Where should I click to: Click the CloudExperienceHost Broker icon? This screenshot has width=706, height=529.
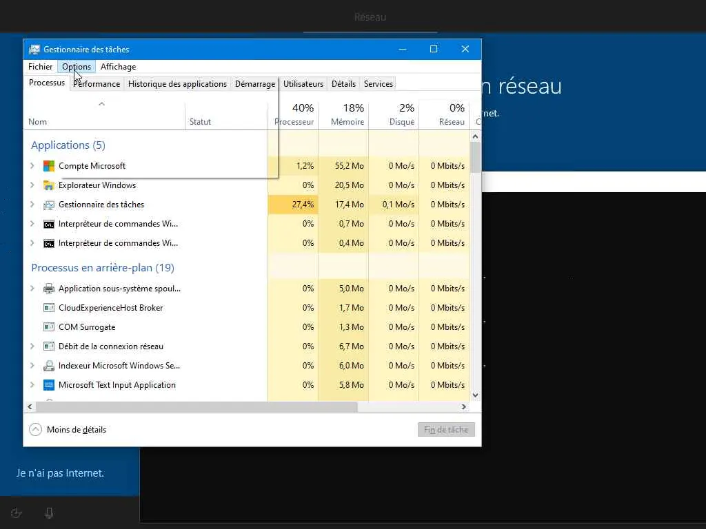point(49,308)
